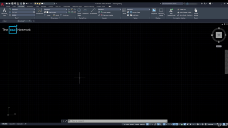Image resolution: width=228 pixels, height=128 pixels.
Task: Click the Plot printer icon in quick access toolbar
Action: tap(24, 4)
